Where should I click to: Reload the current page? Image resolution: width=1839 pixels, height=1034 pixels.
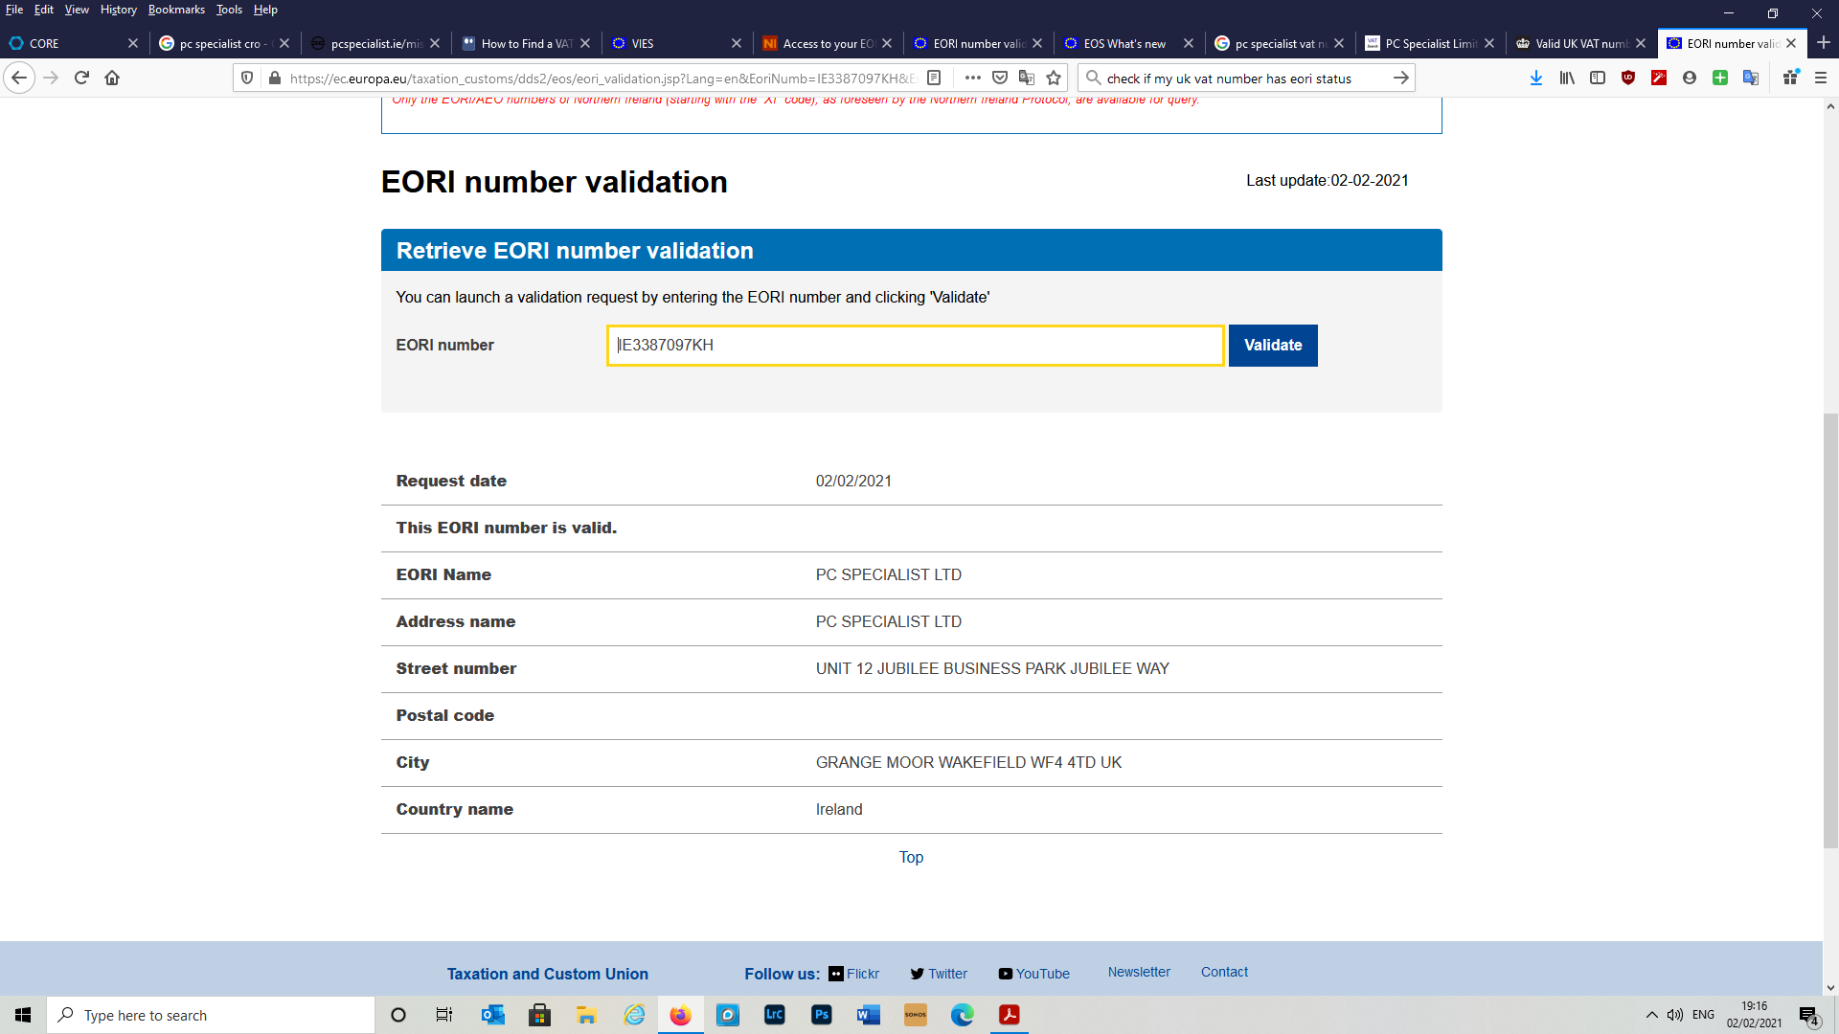click(x=81, y=78)
